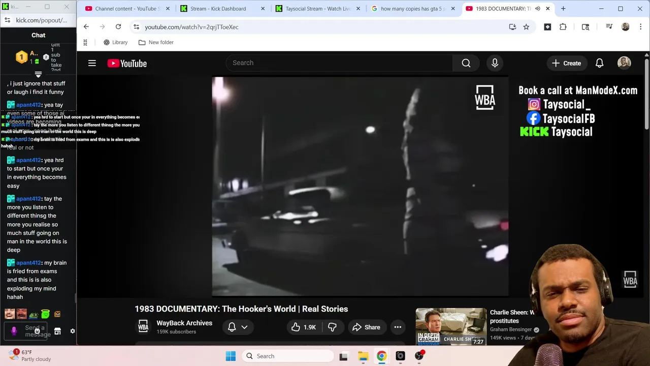Go to the YouTube home logo
This screenshot has width=650, height=366.
click(x=127, y=63)
